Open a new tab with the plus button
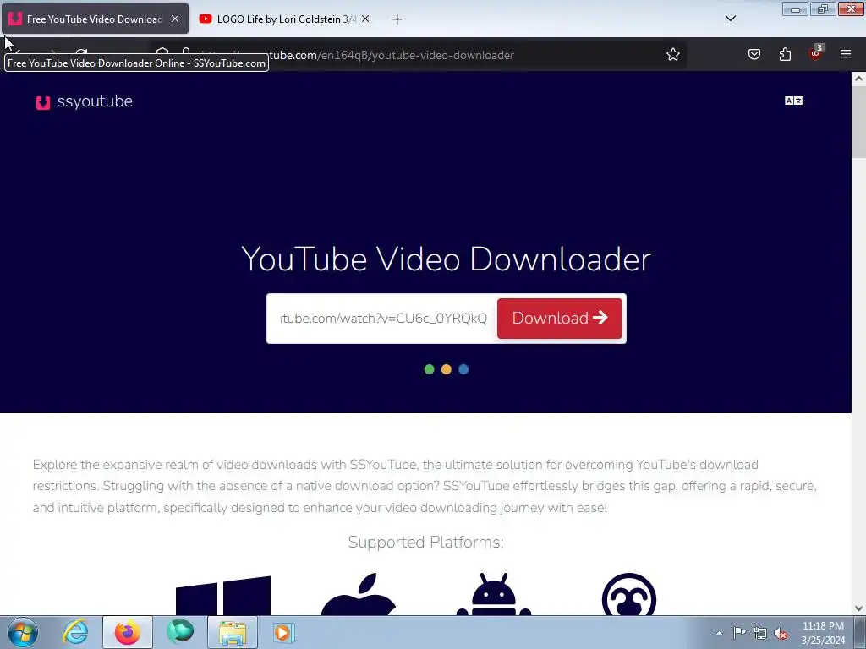Viewport: 866px width, 649px height. pos(397,19)
